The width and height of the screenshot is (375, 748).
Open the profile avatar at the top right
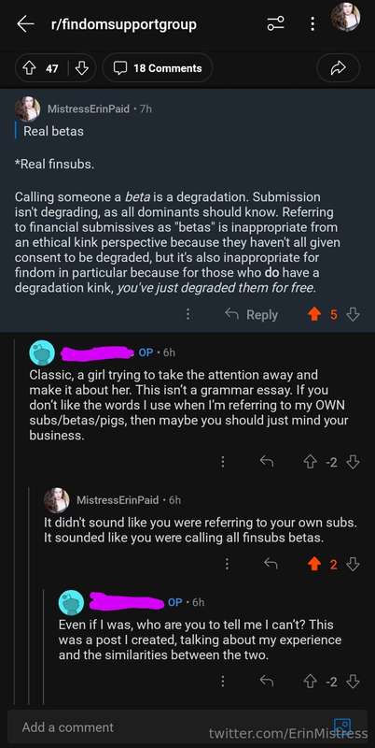pos(345,18)
